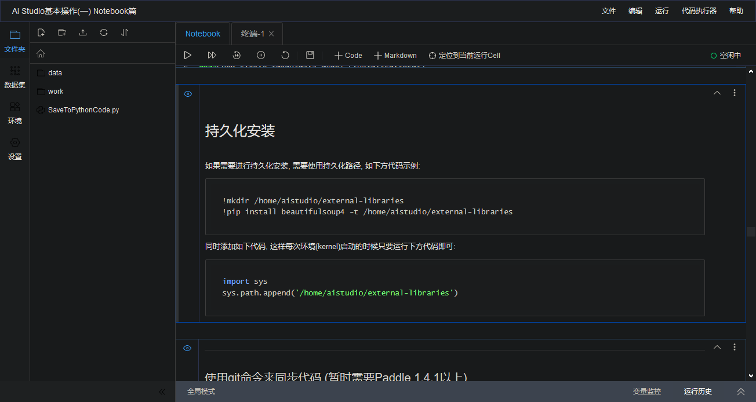Collapse the file sidebar with double-chevron
The width and height of the screenshot is (756, 402).
pos(162,392)
